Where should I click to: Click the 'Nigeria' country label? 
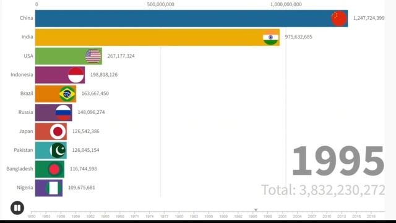coord(25,187)
